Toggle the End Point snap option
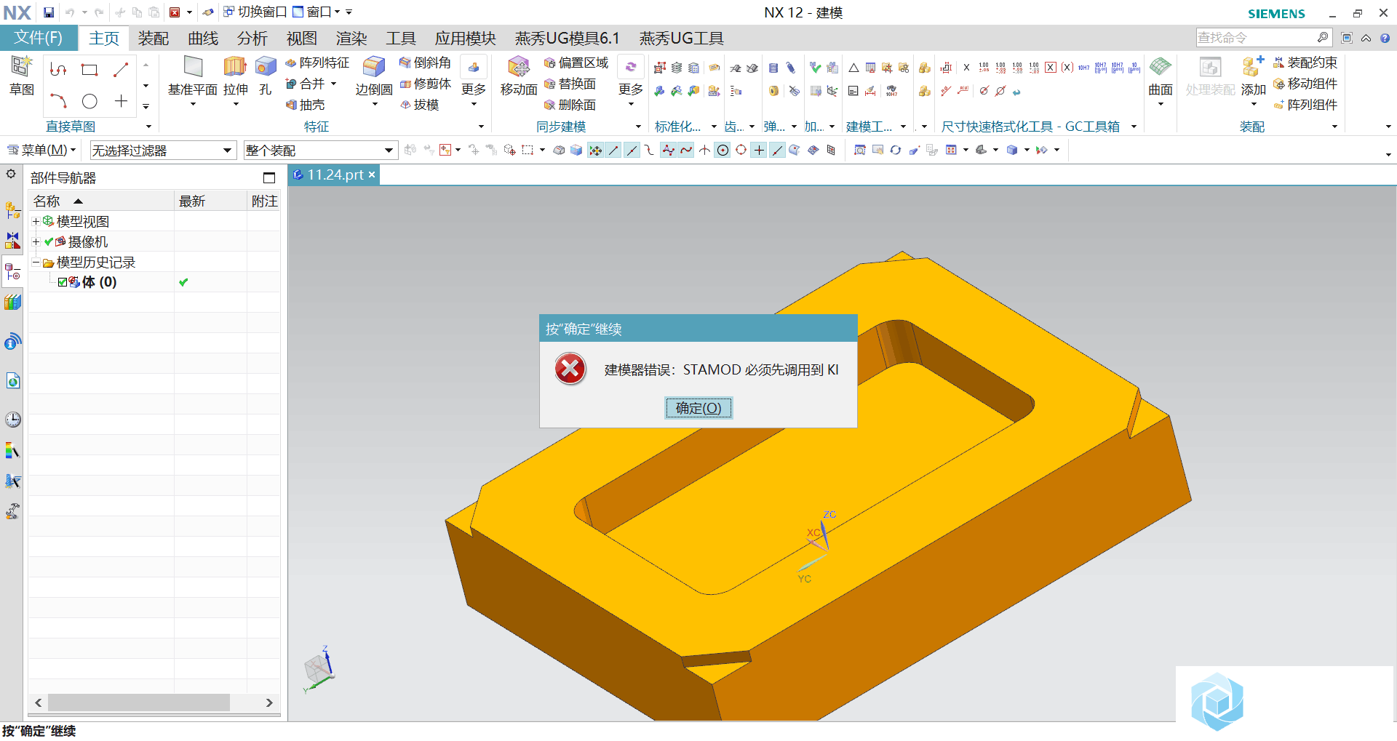 pos(613,151)
